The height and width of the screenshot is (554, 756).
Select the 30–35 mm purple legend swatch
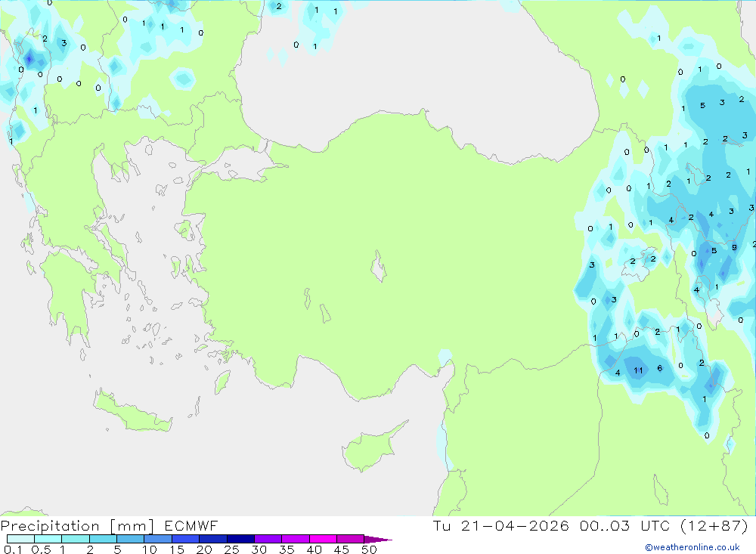268,539
